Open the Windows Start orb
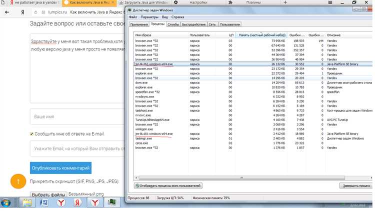 click(5, 203)
